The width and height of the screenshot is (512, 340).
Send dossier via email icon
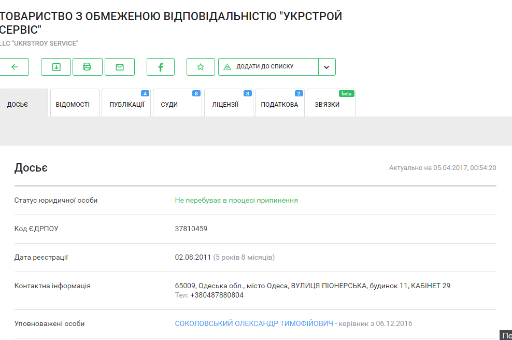(x=120, y=67)
